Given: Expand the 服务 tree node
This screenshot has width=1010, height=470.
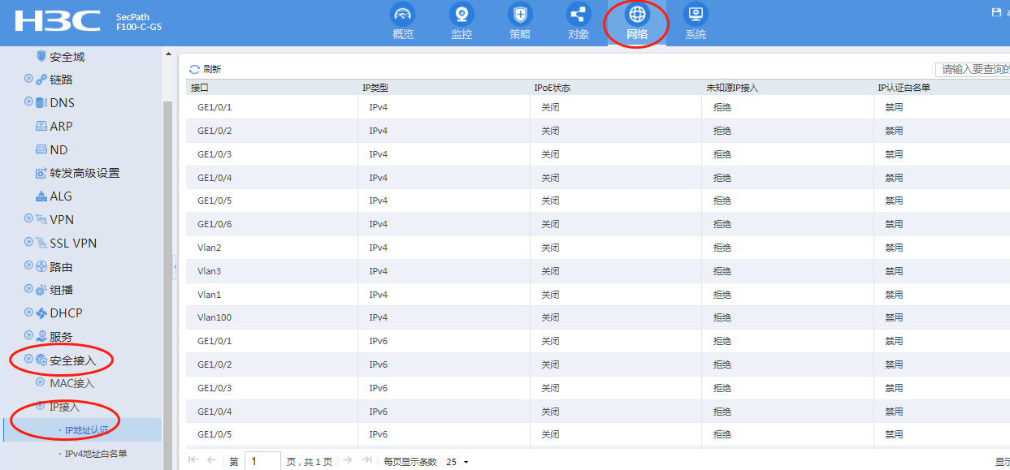Looking at the screenshot, I should 28,336.
